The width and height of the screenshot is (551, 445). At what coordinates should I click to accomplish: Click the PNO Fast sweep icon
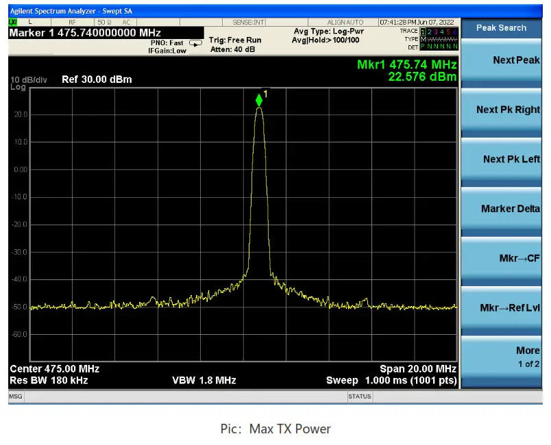[195, 43]
